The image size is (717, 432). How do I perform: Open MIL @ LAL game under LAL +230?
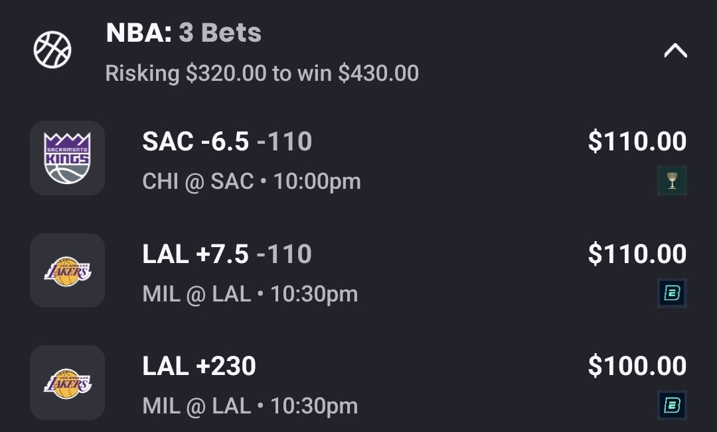coord(250,406)
